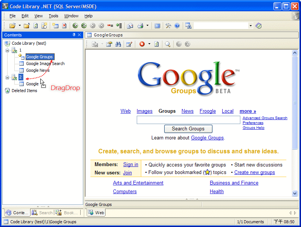Click the page scrollbar down arrow

click(295, 193)
